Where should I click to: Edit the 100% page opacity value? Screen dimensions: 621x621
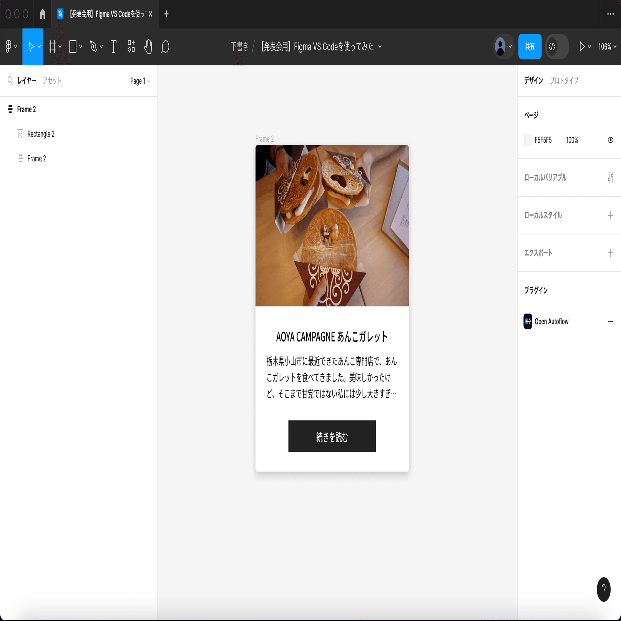pos(572,140)
